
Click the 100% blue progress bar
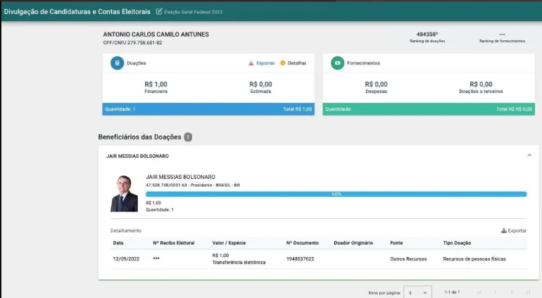[336, 194]
